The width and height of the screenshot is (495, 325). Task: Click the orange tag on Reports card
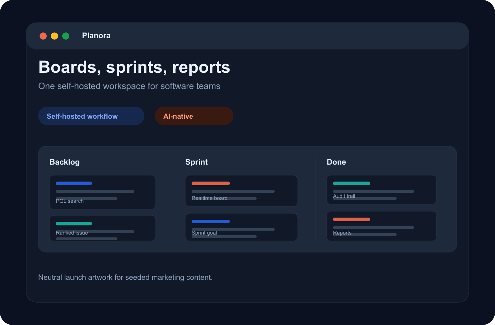tap(351, 219)
